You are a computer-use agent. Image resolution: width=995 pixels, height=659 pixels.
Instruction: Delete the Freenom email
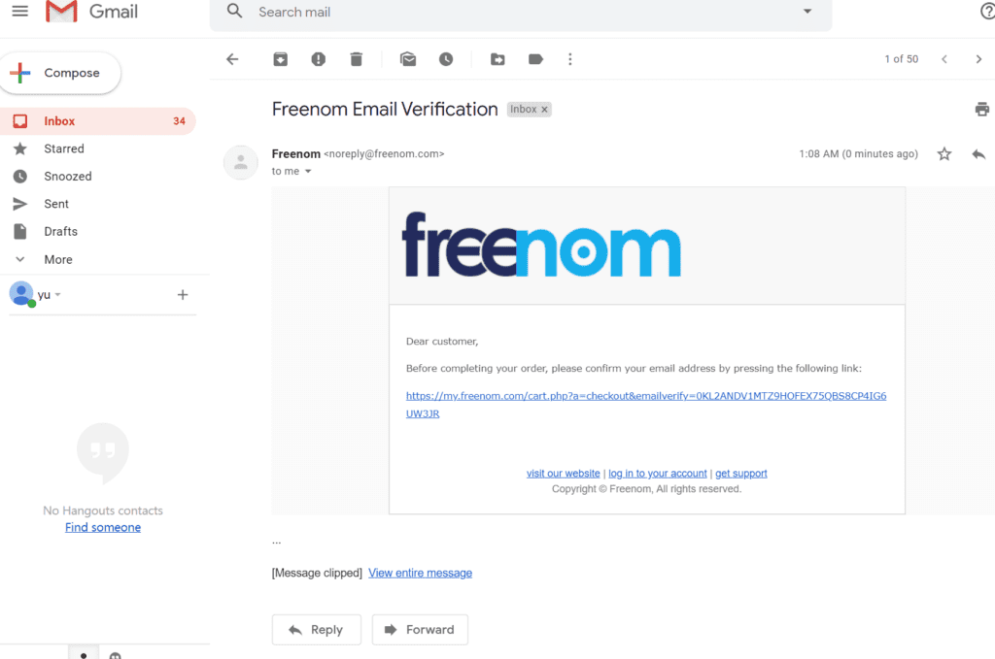point(356,58)
